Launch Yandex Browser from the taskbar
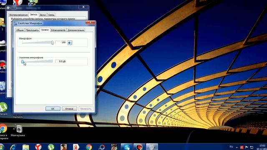 [x=38, y=147]
